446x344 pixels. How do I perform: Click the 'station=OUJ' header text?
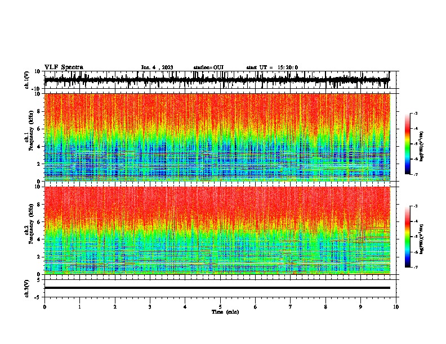[x=208, y=67]
